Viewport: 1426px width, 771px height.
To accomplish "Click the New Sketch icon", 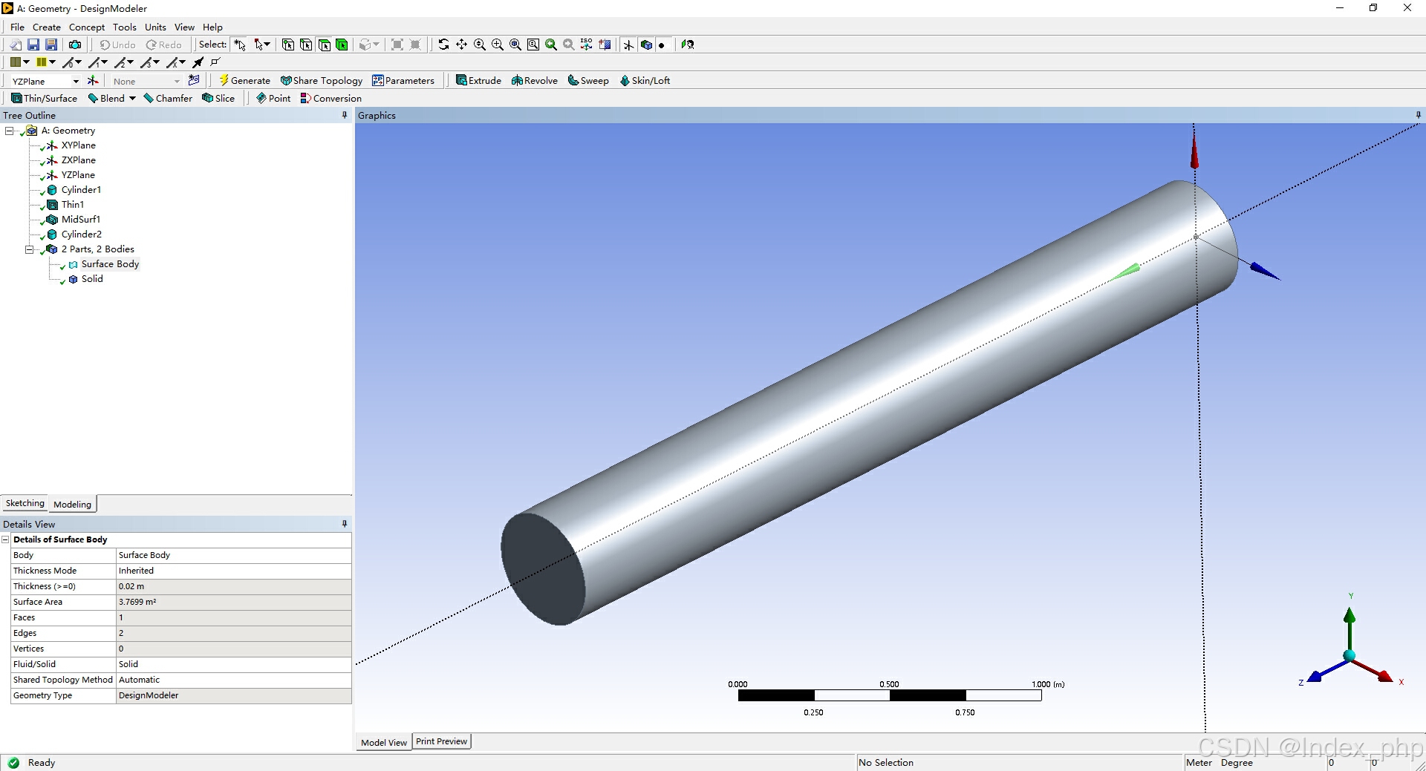I will (194, 80).
